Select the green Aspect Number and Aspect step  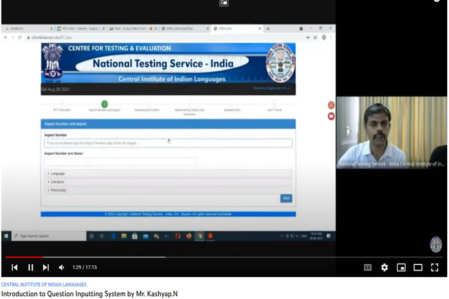104,104
